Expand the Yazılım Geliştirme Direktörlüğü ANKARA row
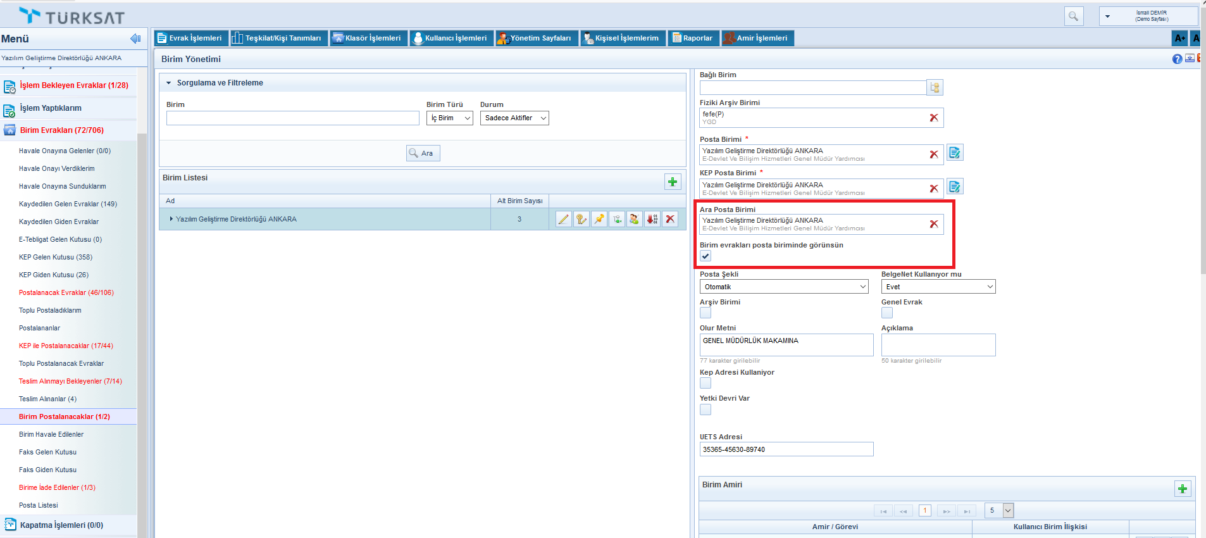Screen dimensions: 1206x538 point(171,219)
